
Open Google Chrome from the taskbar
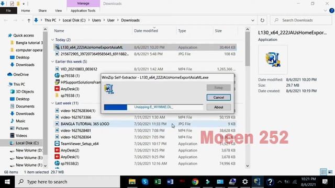(195, 182)
